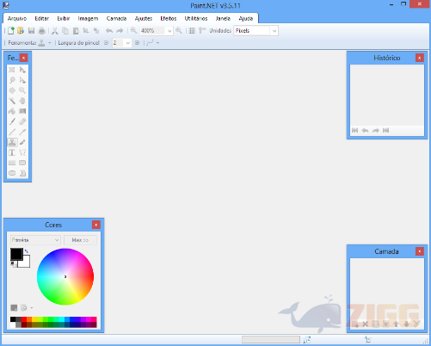The width and height of the screenshot is (431, 346).
Task: Open the Unidades Pixels dropdown
Action: point(274,31)
